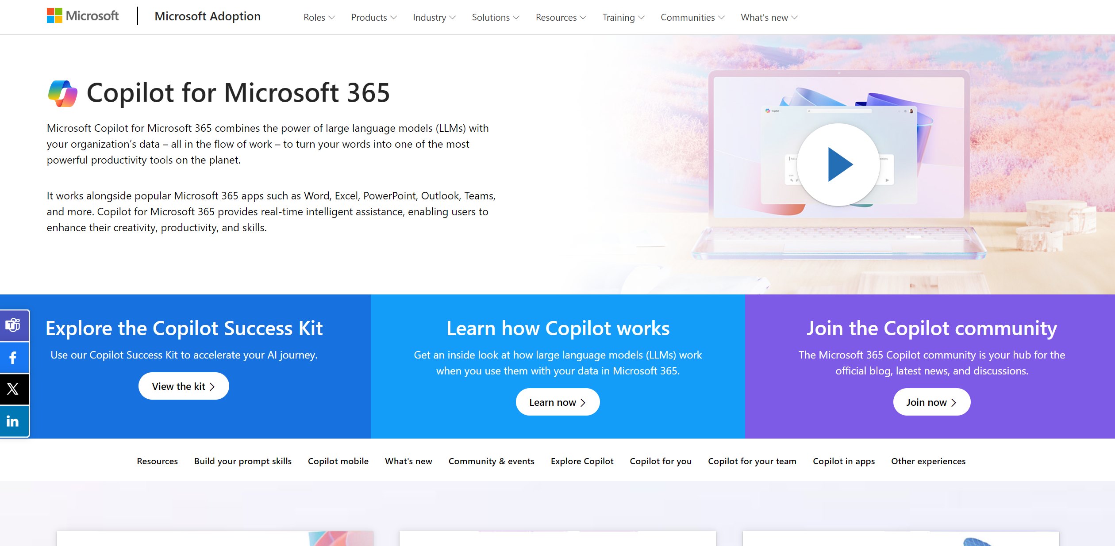Select the Build your prompt skills tab
This screenshot has height=546, width=1115.
[242, 461]
